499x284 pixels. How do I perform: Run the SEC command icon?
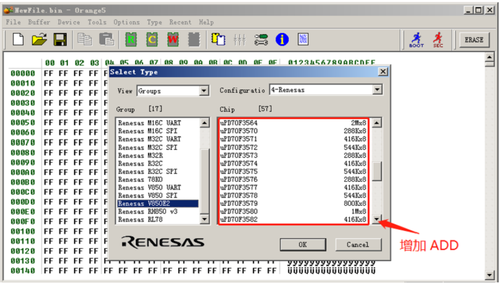[438, 40]
